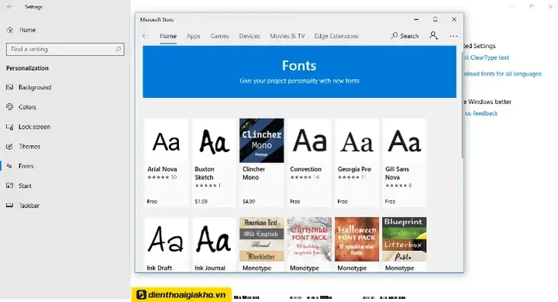The height and width of the screenshot is (302, 558).
Task: Open the Movies & TV tab
Action: click(288, 36)
